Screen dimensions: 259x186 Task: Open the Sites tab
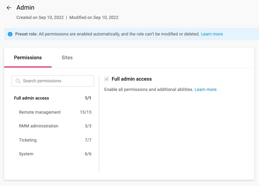[x=67, y=58]
